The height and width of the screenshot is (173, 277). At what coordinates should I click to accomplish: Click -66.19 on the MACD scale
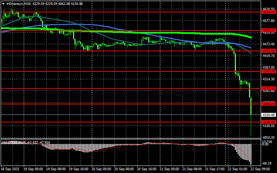(267, 163)
